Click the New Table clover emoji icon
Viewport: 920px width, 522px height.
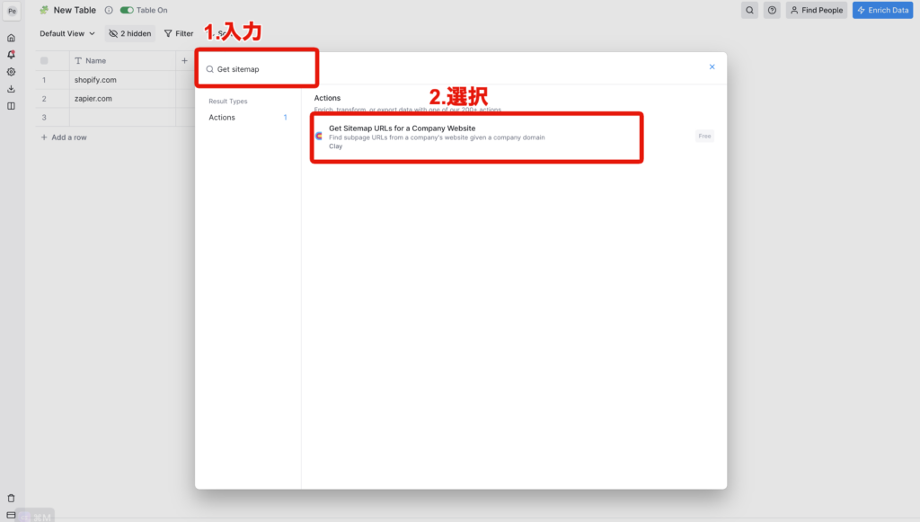44,10
